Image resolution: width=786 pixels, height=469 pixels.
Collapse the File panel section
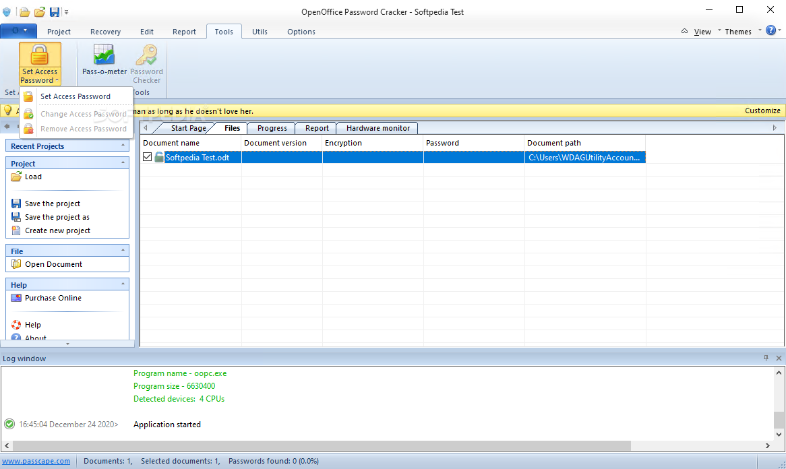click(123, 250)
